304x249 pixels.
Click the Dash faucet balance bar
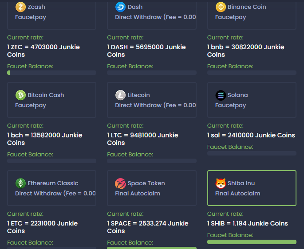[x=152, y=73]
